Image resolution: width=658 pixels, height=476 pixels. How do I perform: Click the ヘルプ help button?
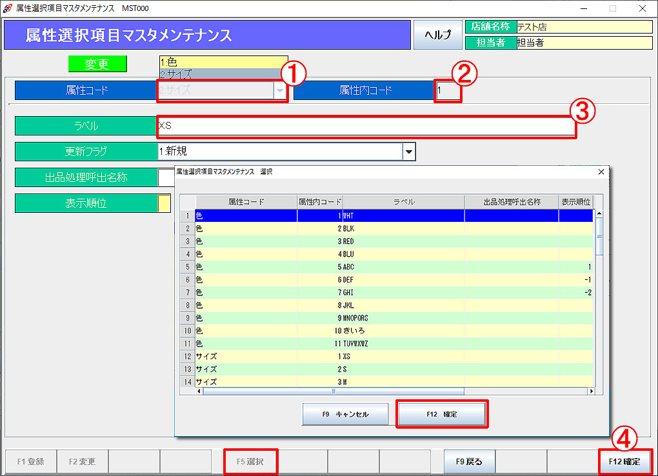coord(437,35)
